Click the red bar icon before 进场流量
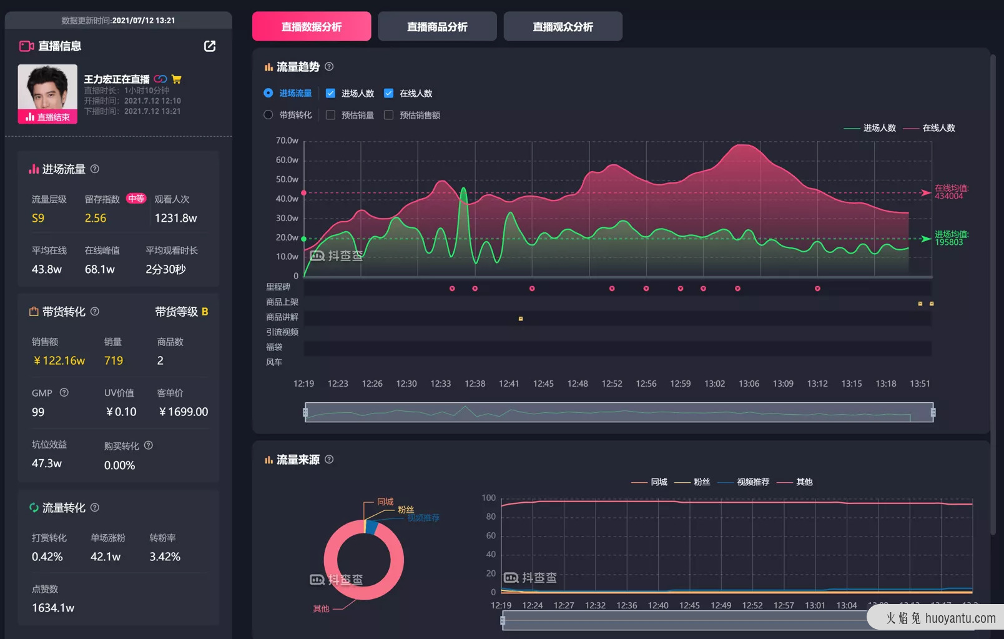This screenshot has width=1004, height=639. [x=34, y=169]
